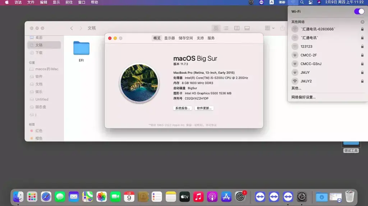Go back in Finder window
The width and height of the screenshot is (368, 206).
(x=72, y=28)
